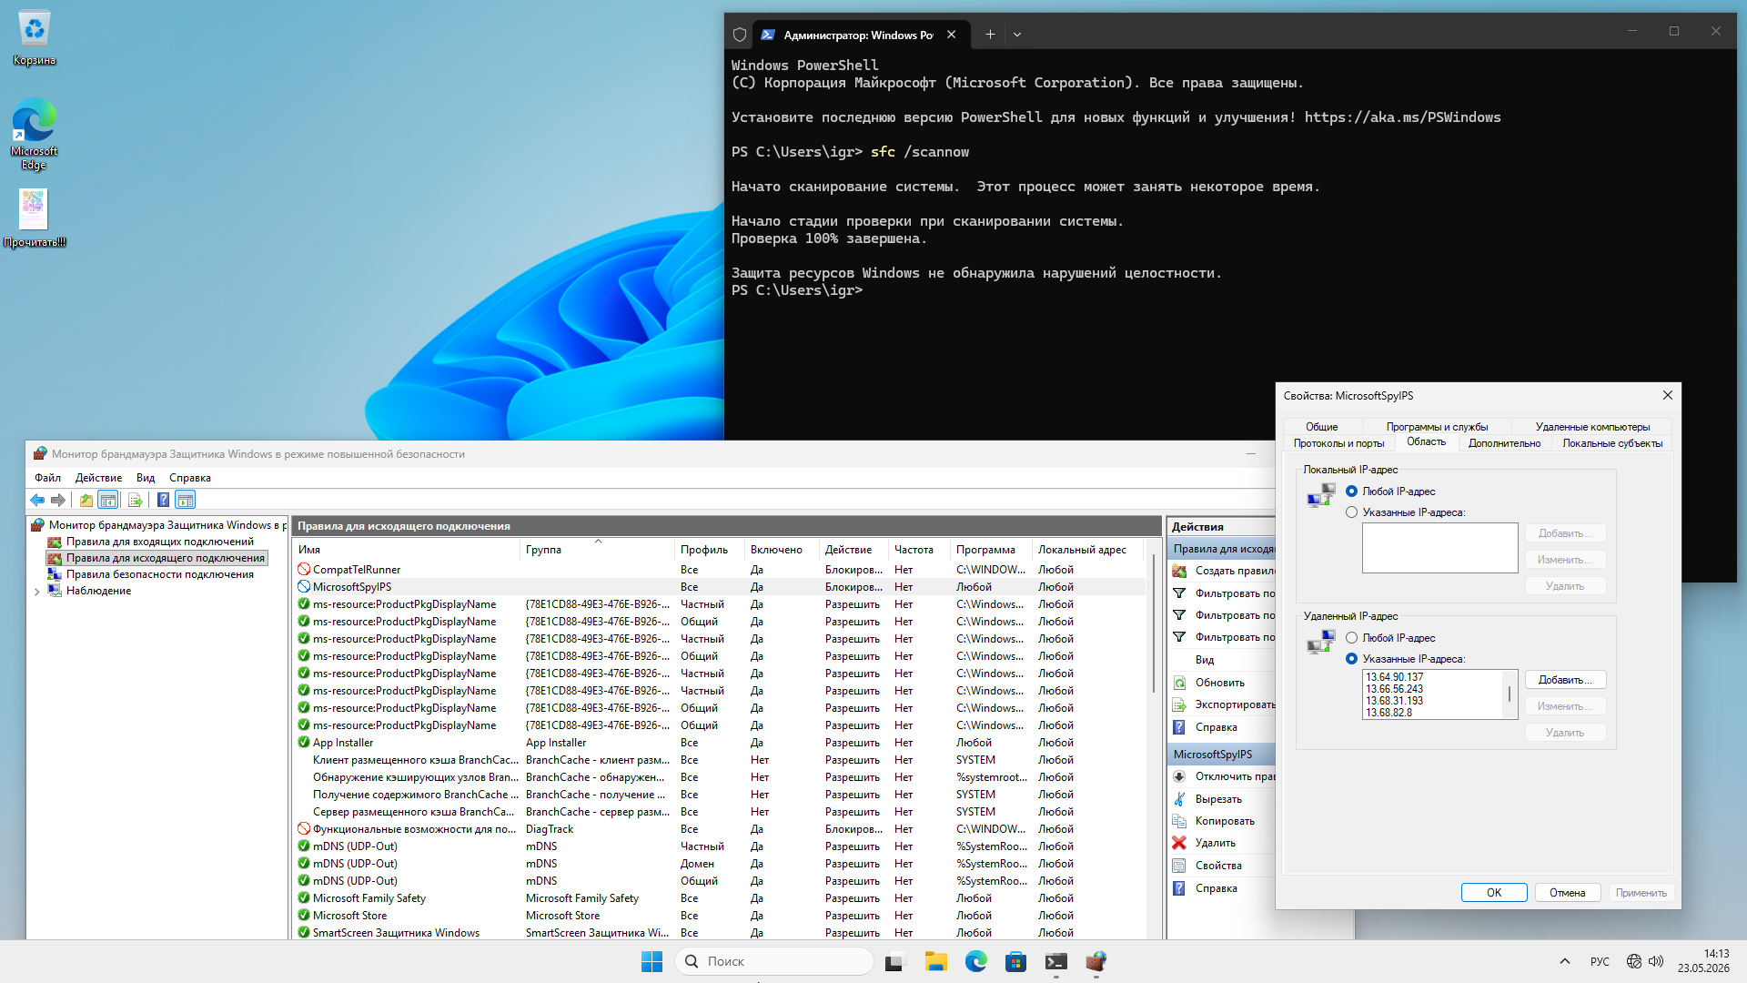The height and width of the screenshot is (983, 1747).
Task: Click OK in the properties dialog
Action: coord(1494,893)
